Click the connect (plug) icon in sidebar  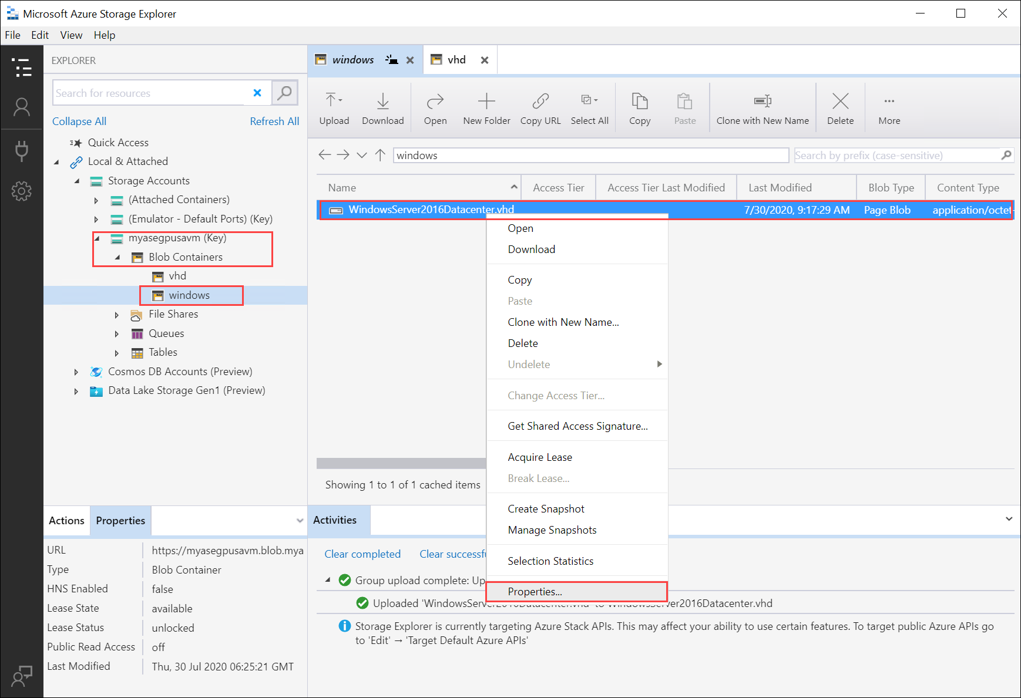coord(22,151)
